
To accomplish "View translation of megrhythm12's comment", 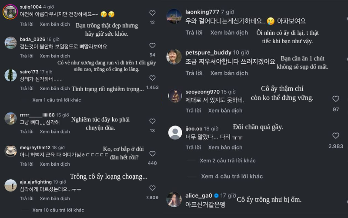I will click(55, 164).
